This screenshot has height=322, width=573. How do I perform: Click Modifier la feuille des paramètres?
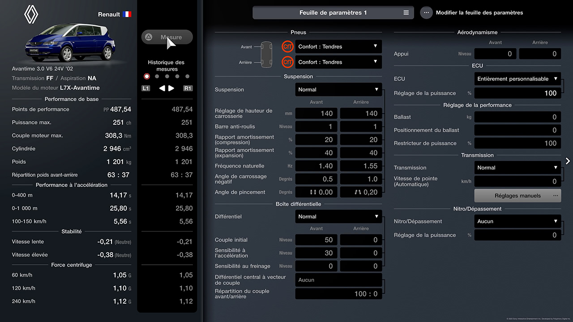479,13
